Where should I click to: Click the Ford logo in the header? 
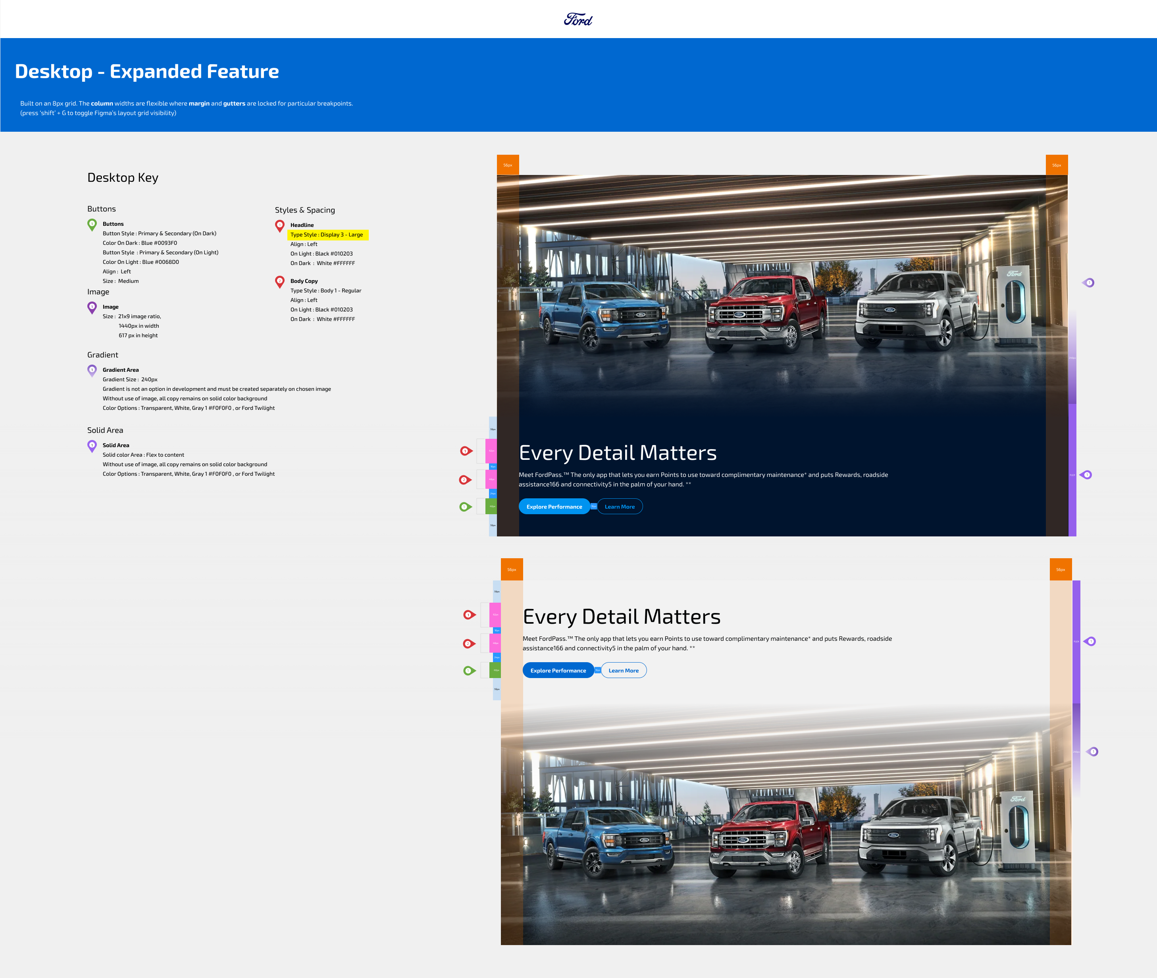pos(578,19)
